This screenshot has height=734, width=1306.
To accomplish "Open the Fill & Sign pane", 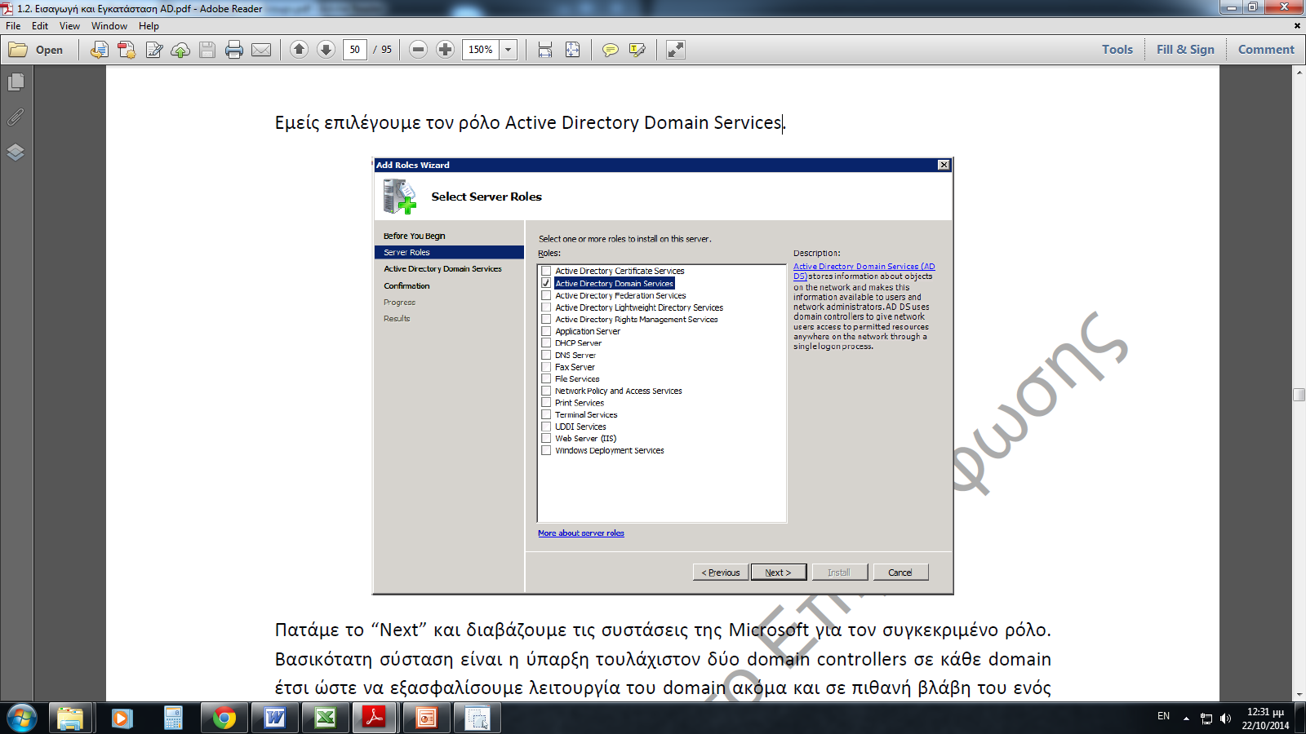I will pos(1185,50).
